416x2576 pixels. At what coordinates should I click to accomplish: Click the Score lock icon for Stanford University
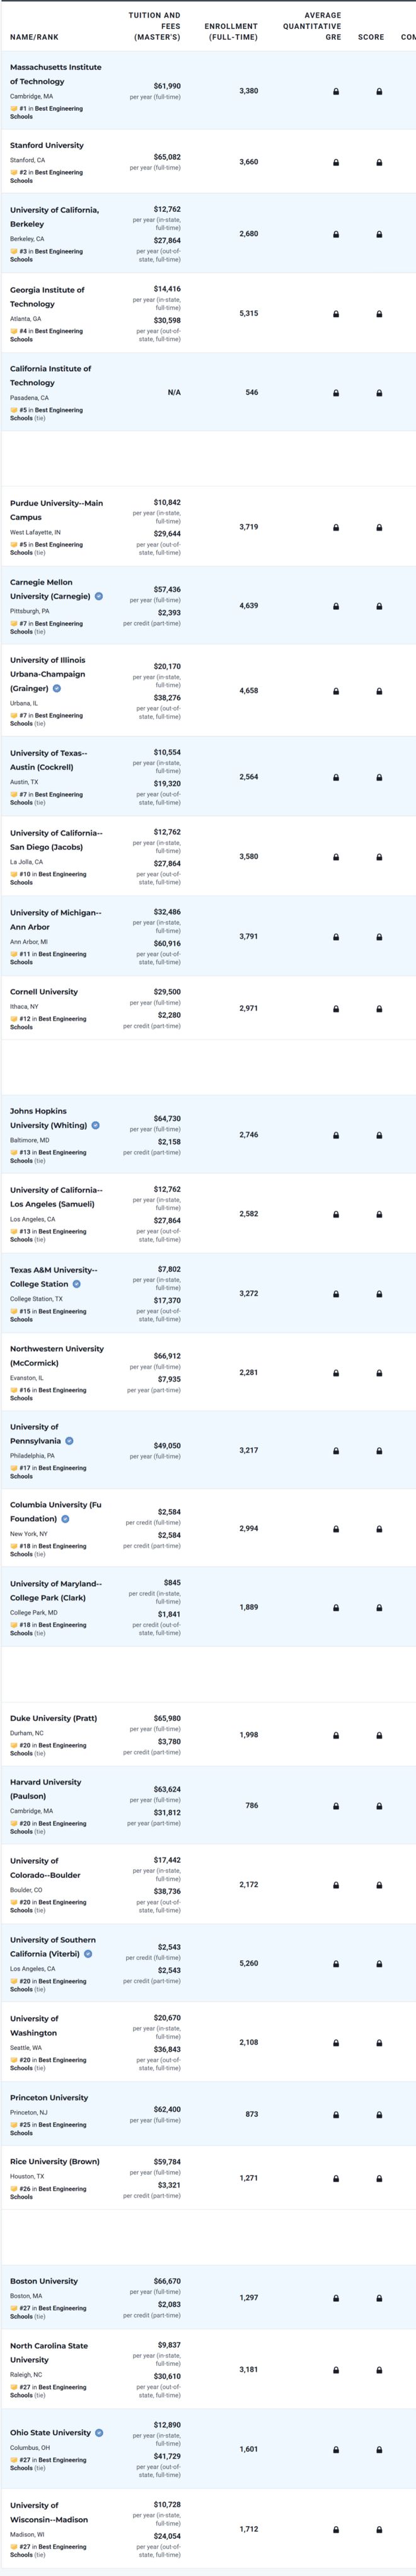(379, 162)
